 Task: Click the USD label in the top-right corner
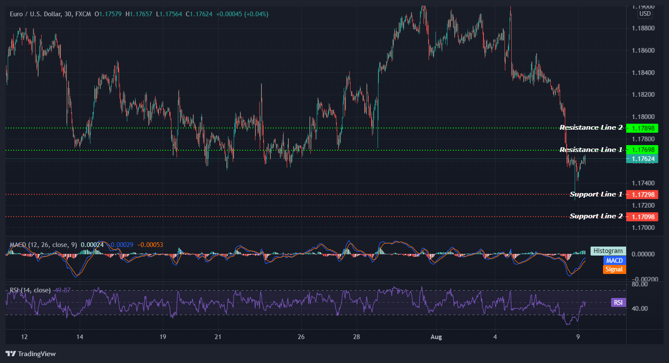pyautogui.click(x=645, y=13)
